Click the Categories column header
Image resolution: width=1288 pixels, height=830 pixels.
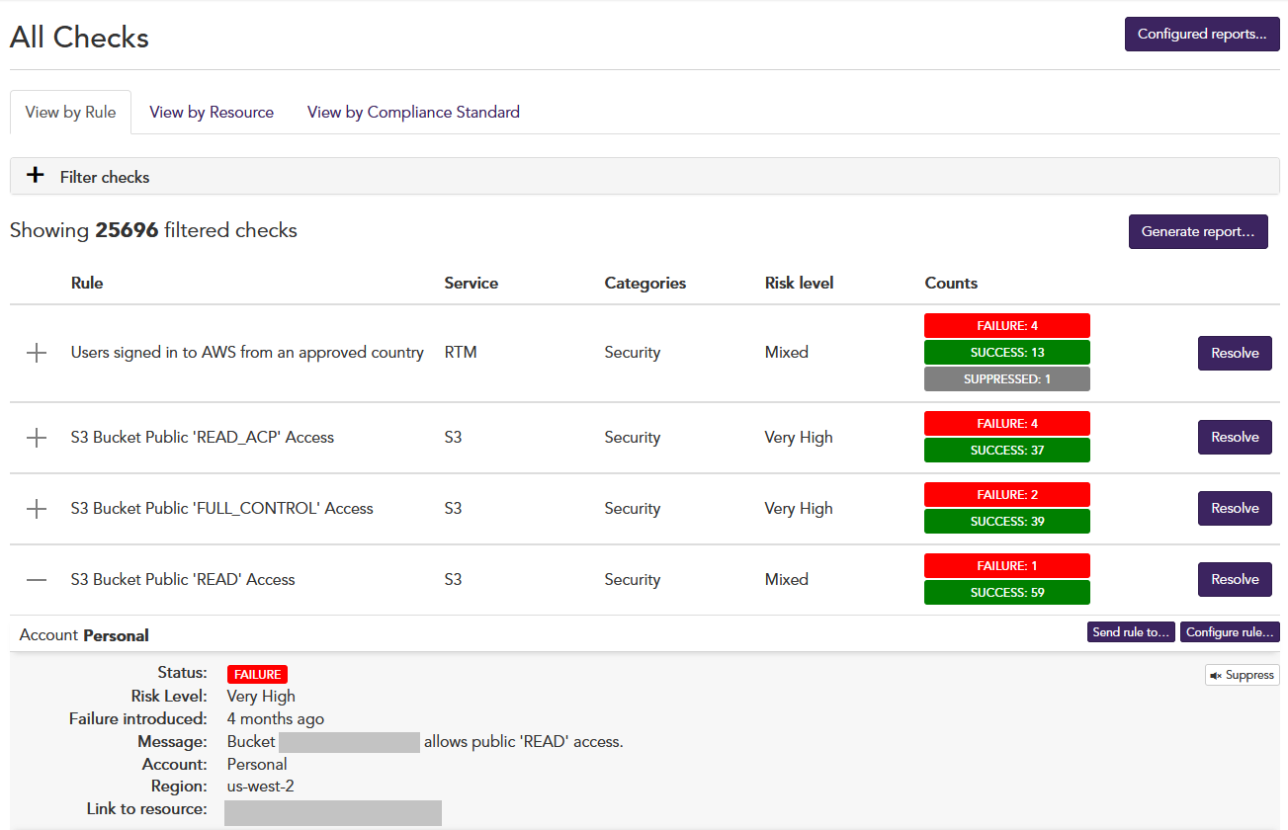[x=645, y=283]
